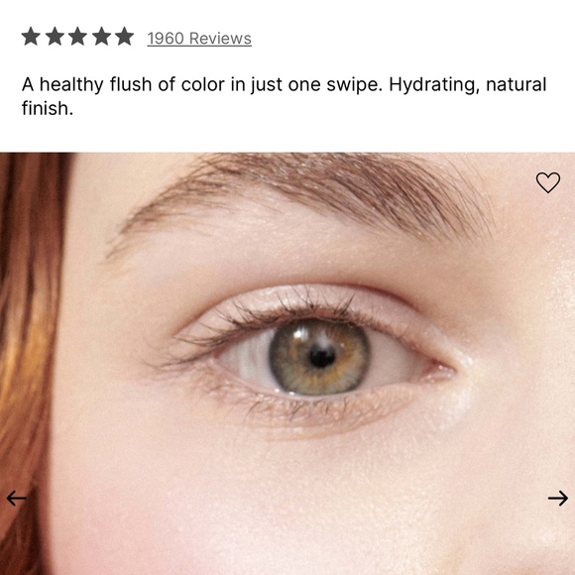Select the first rating star

(31, 37)
